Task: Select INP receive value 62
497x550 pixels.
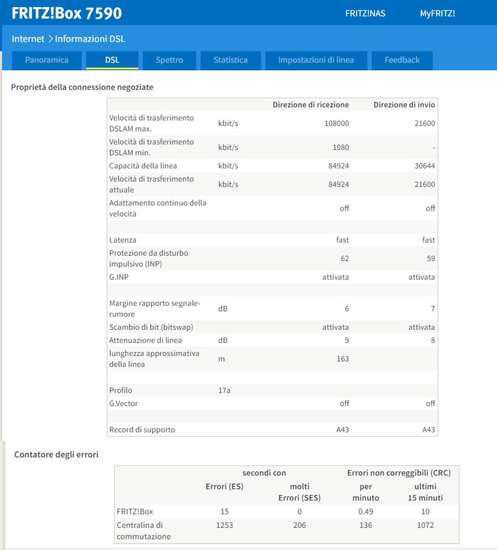Action: [345, 258]
